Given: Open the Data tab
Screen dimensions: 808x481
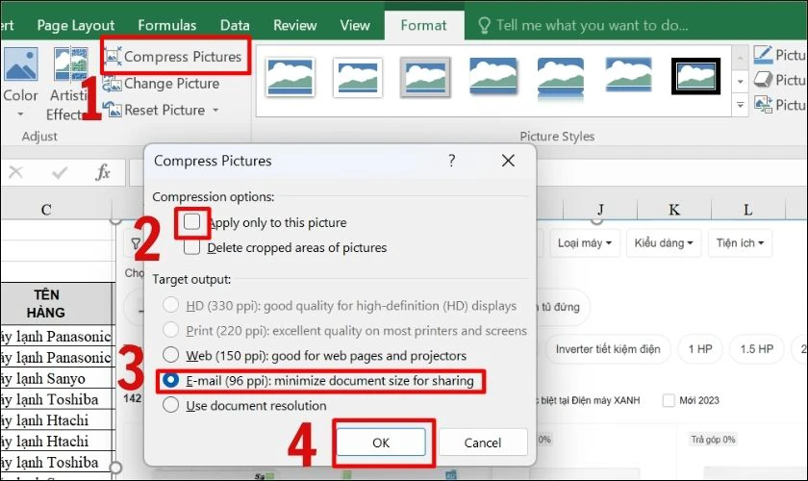Looking at the screenshot, I should point(235,25).
